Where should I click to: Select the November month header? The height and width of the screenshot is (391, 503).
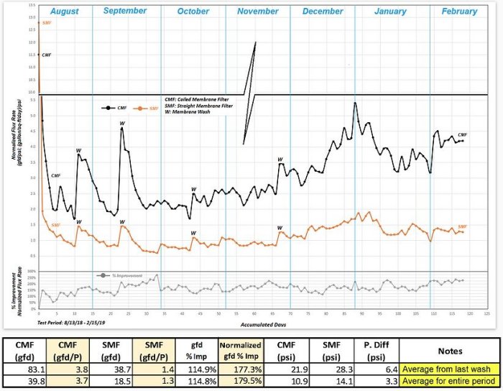coord(257,11)
